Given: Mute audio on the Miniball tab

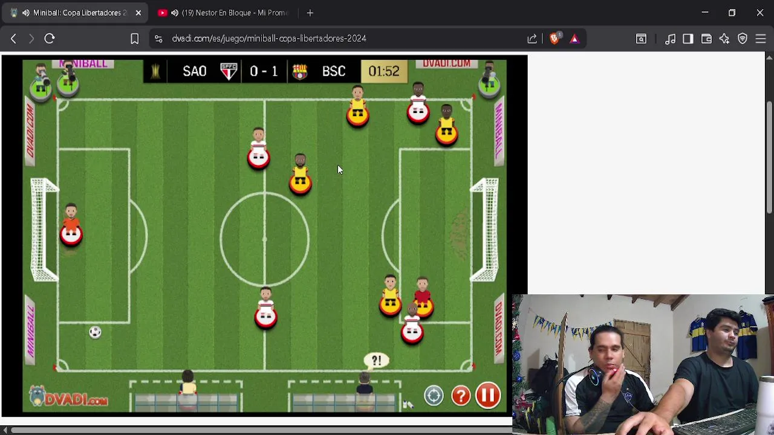Looking at the screenshot, I should click(25, 13).
